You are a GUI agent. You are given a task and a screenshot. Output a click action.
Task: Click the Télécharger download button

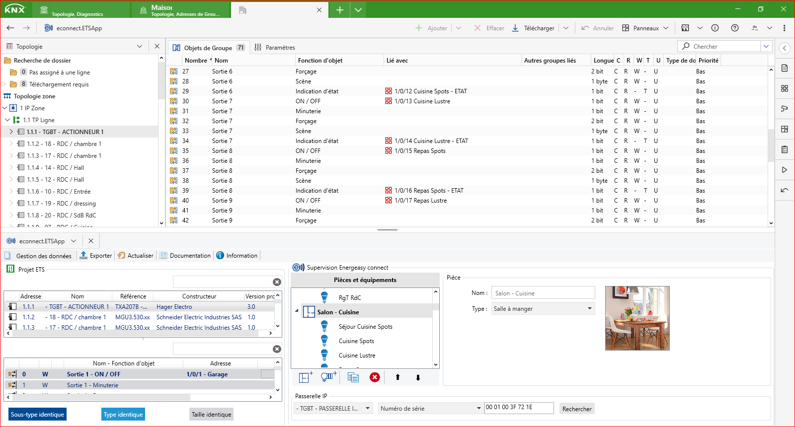coord(533,28)
